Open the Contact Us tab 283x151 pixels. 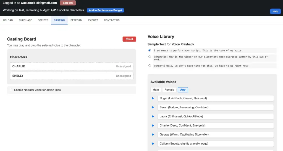click(x=112, y=20)
